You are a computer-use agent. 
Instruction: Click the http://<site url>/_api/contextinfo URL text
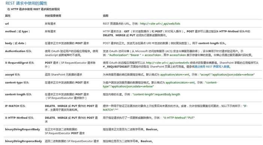(x=168, y=63)
